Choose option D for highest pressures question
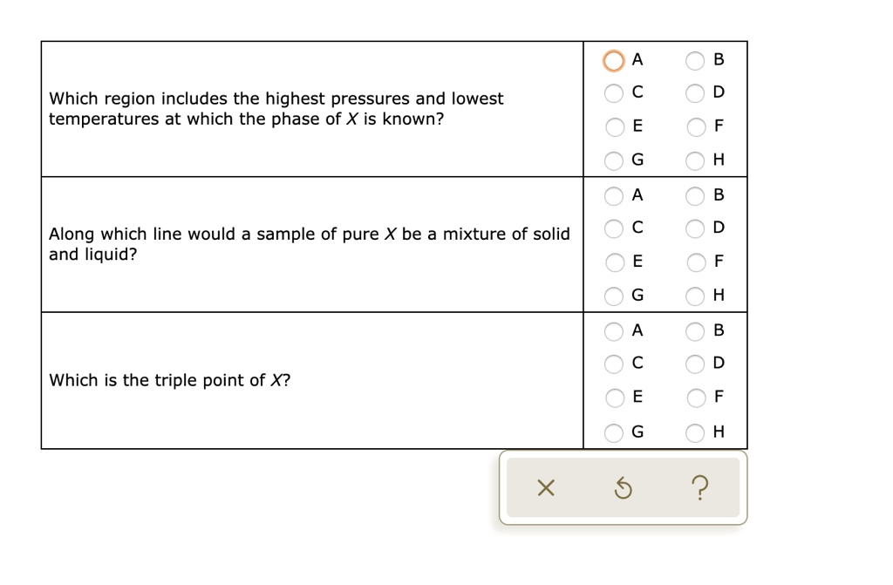The width and height of the screenshot is (893, 585). pos(695,93)
